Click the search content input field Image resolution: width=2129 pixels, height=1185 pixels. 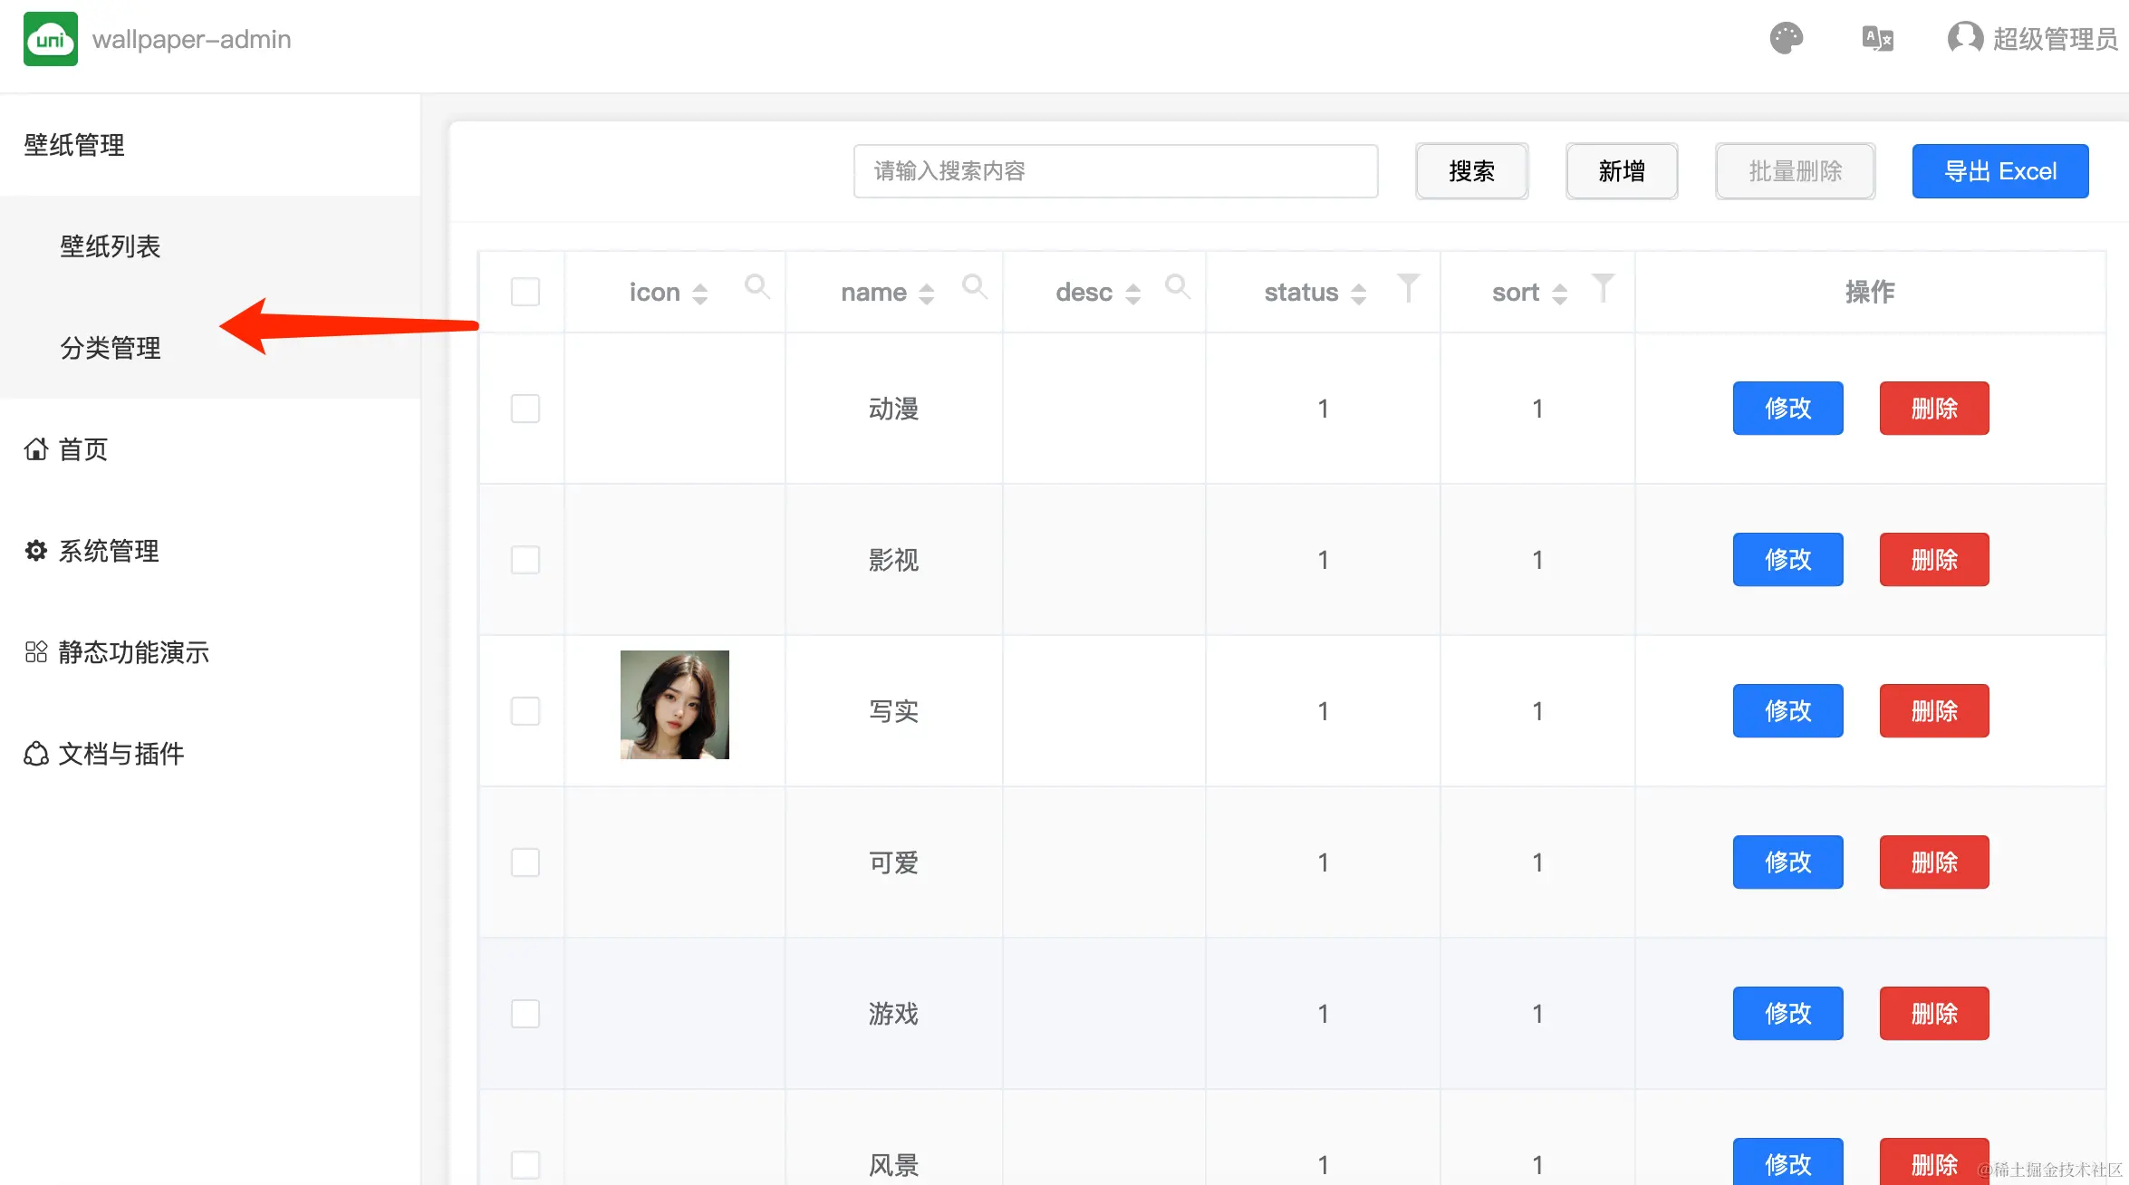click(1115, 171)
